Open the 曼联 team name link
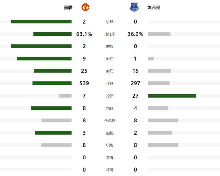Image resolution: width=220 pixels, height=176 pixels. point(68,7)
